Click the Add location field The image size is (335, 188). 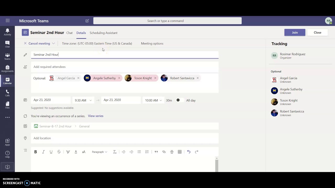[x=125, y=138]
